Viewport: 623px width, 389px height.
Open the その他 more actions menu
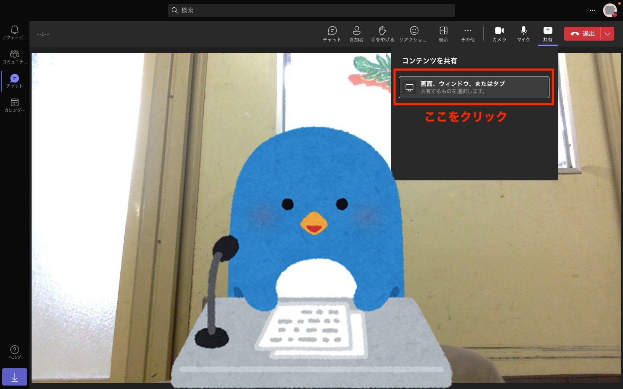click(x=467, y=34)
